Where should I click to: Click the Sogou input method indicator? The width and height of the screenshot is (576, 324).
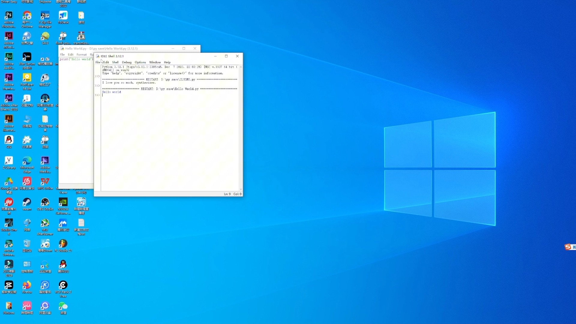[570, 247]
